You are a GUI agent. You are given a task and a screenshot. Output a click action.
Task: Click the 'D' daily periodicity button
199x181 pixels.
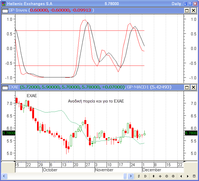(145, 176)
